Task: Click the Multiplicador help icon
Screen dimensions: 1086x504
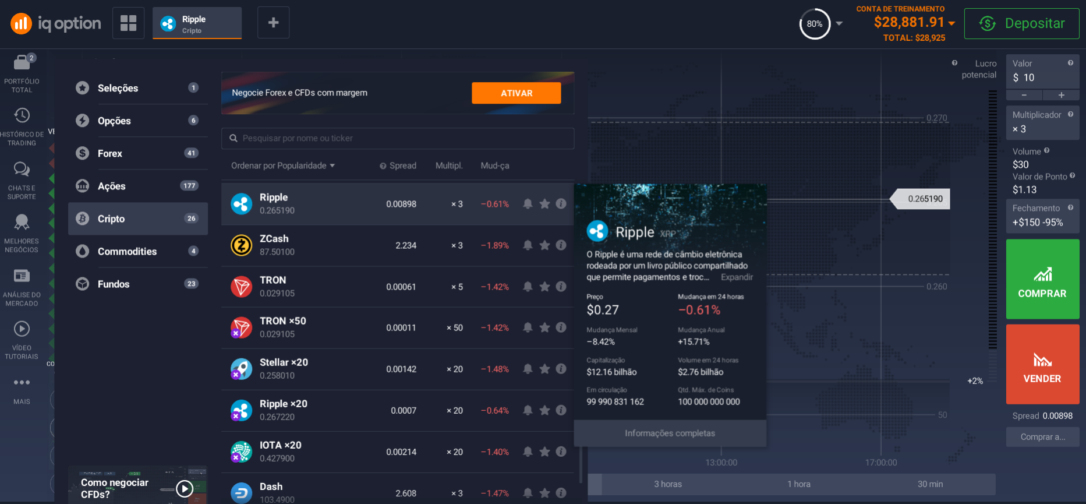Action: click(1070, 114)
